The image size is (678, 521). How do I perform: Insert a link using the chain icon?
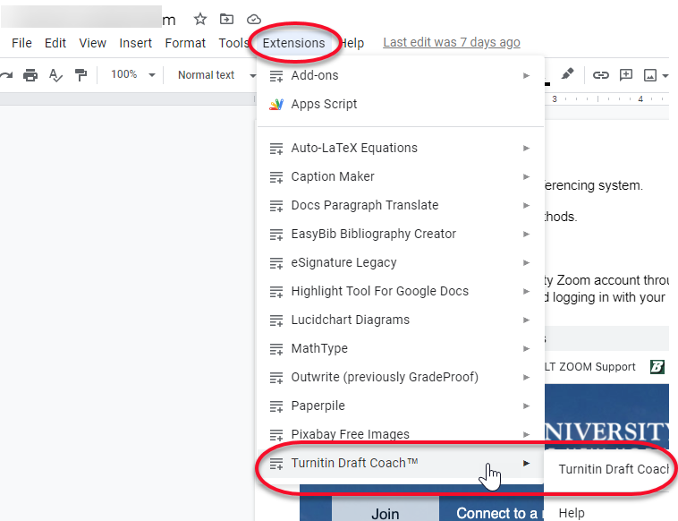[x=600, y=75]
